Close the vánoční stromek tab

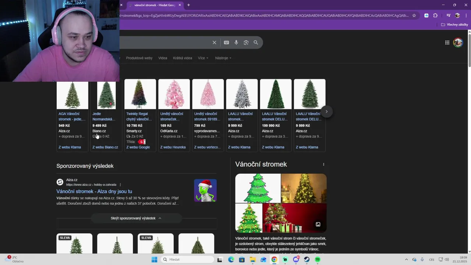click(x=180, y=5)
